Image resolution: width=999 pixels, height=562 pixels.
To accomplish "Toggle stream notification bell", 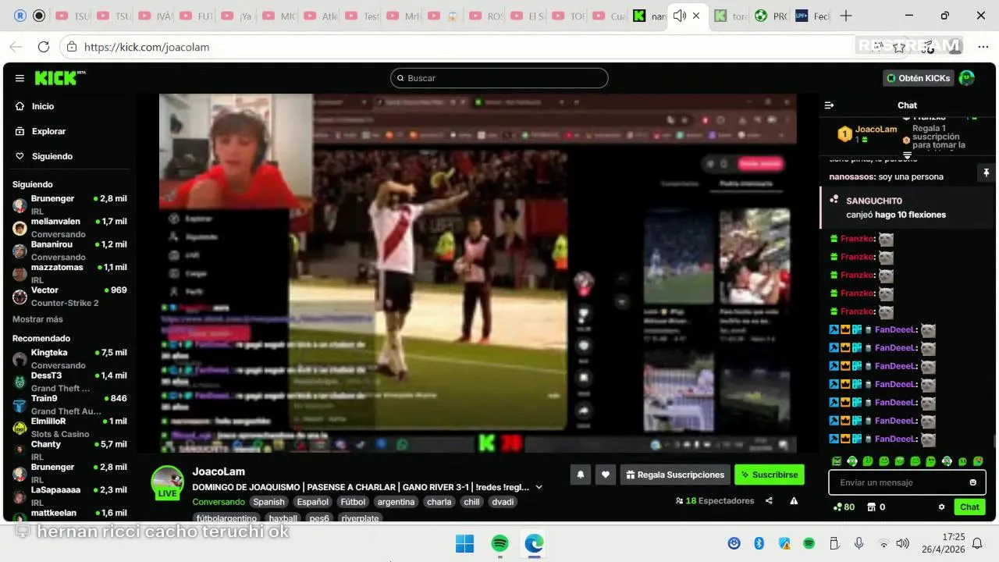I will (580, 475).
